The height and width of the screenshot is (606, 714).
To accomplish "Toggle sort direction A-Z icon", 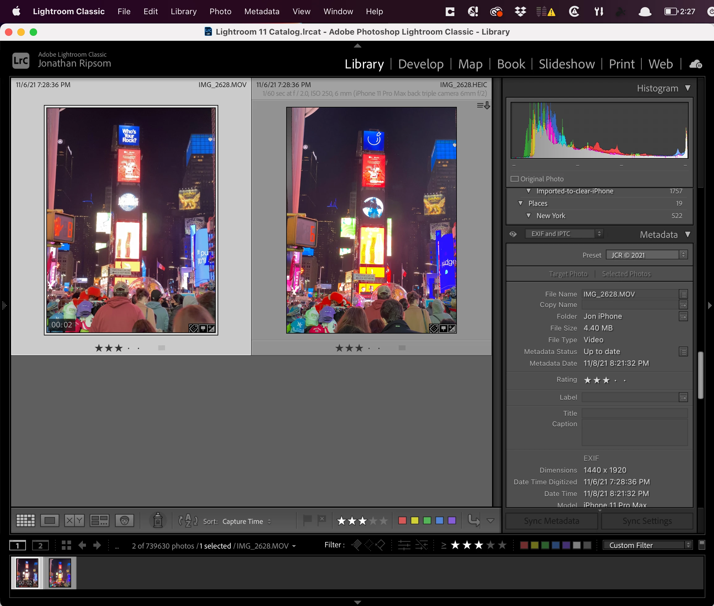I will (188, 521).
